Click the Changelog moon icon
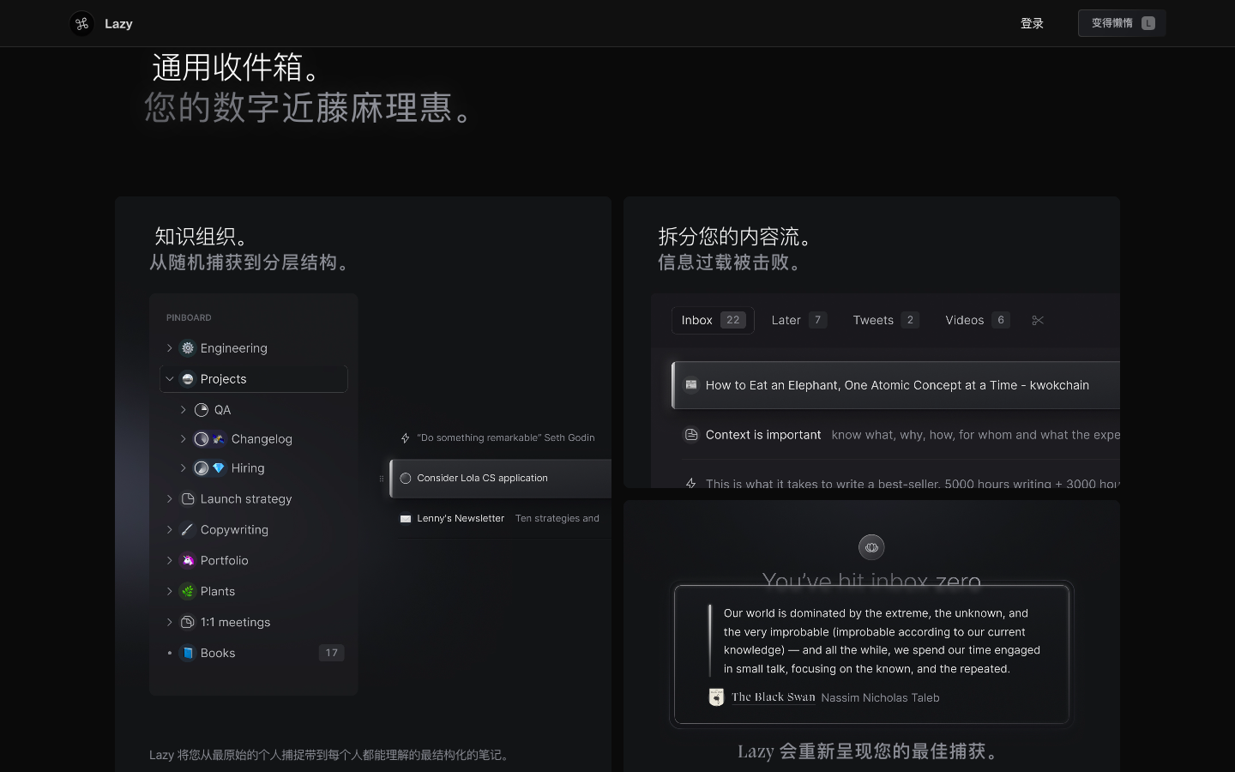This screenshot has height=772, width=1235. click(202, 439)
